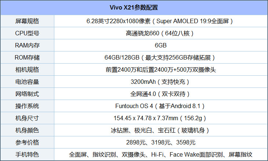Click the '3200mAh（支持快充）' value
Image resolution: width=268 pixels, height=161 pixels.
(x=160, y=82)
